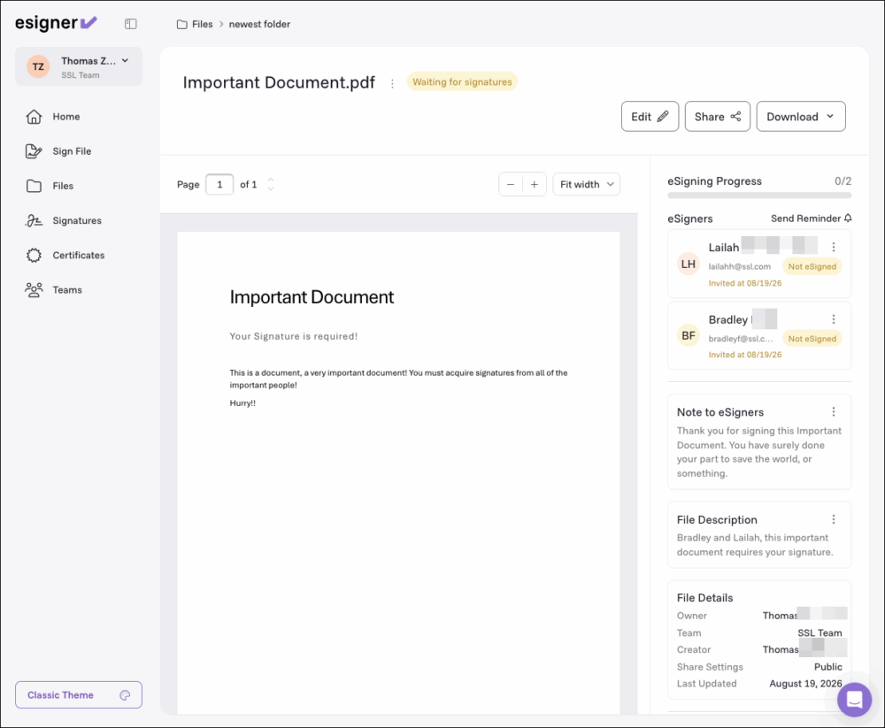Image resolution: width=885 pixels, height=728 pixels.
Task: Zoom in with the plus icon
Action: [x=534, y=185]
